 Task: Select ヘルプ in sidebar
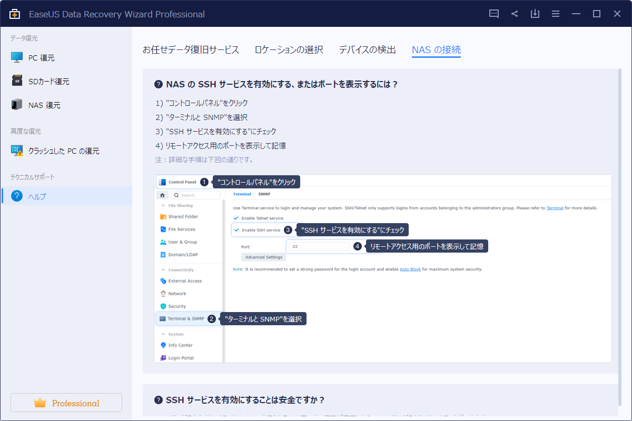point(66,196)
